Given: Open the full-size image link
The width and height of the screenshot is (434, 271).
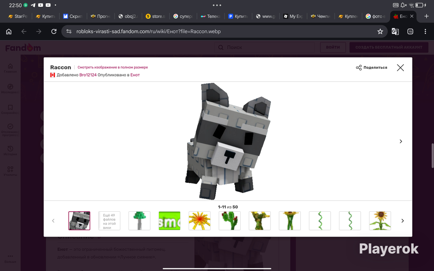Looking at the screenshot, I should click(113, 67).
